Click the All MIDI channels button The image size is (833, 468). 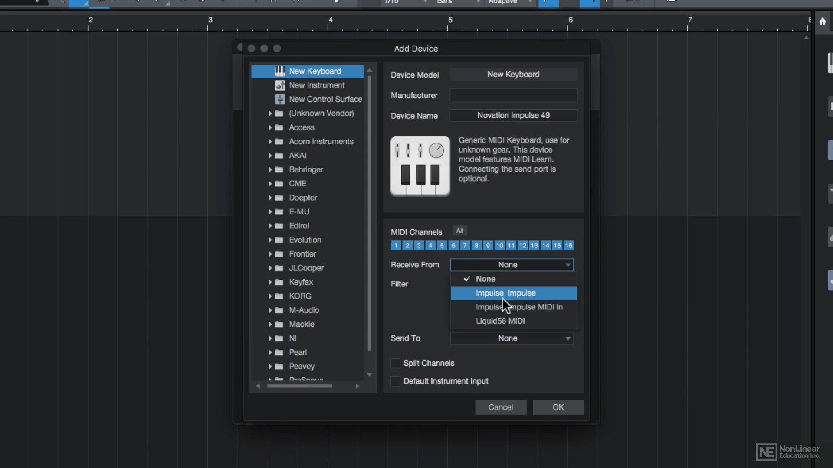459,231
